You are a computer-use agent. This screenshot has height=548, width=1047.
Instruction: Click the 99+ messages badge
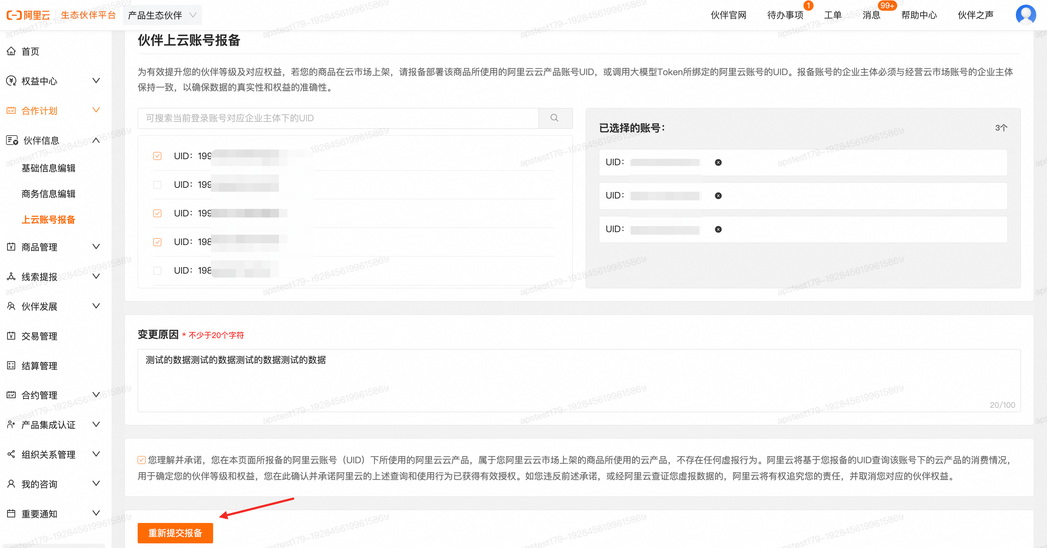coord(886,5)
